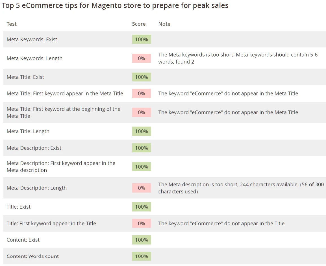Select the "Title: Exist" row label
The height and width of the screenshot is (266, 326).
tap(19, 207)
